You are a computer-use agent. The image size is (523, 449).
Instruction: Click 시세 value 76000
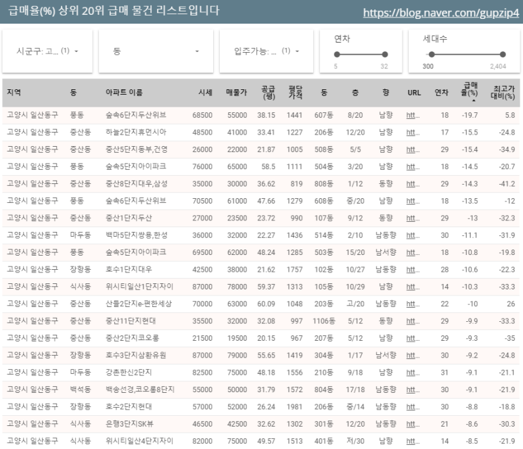coord(202,166)
